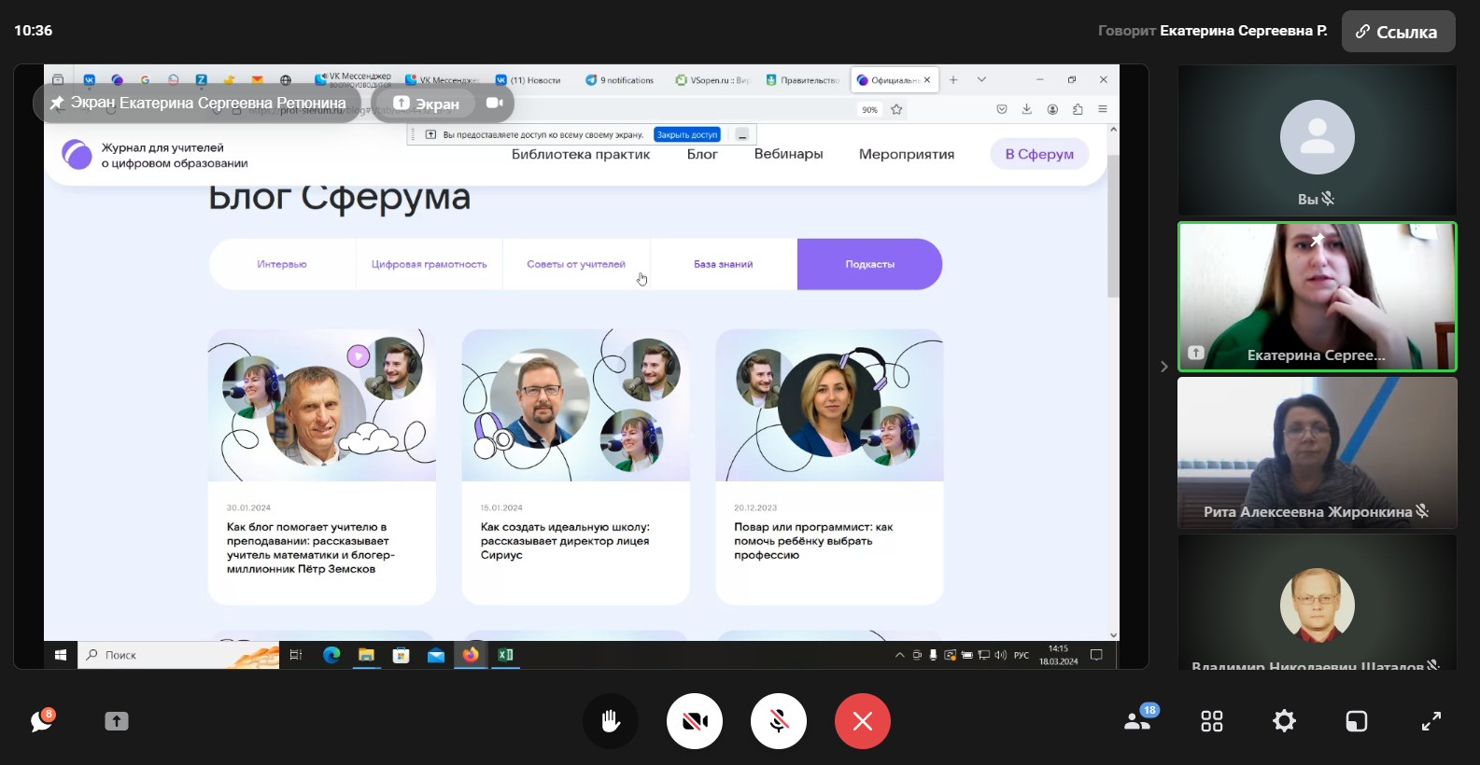
Task: Open call settings gear
Action: pyautogui.click(x=1284, y=721)
